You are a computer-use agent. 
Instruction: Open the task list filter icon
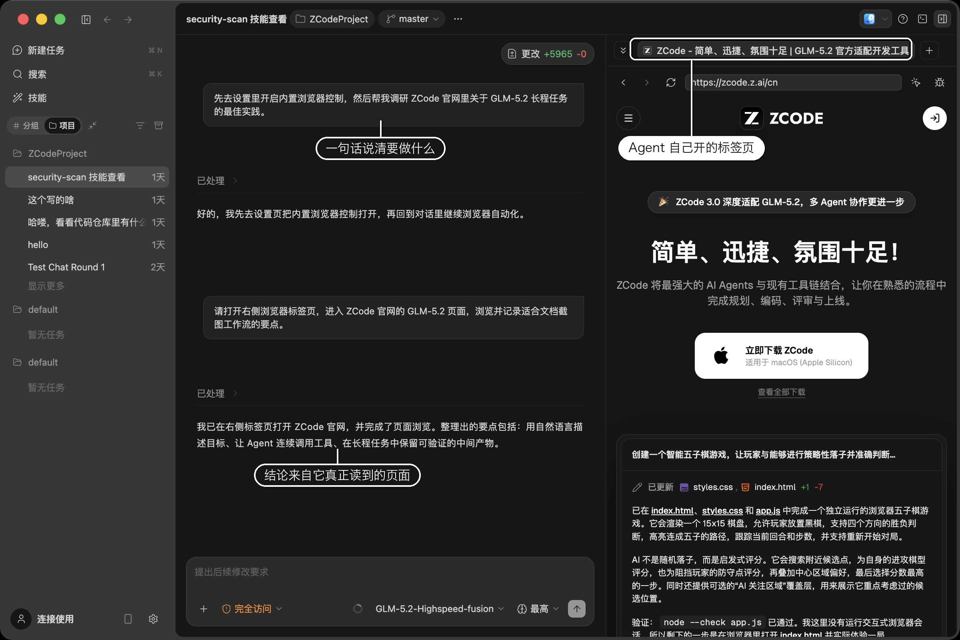pyautogui.click(x=140, y=125)
